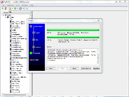Image resolution: width=129 pixels, height=97 pixels.
Task: Click the Convert step label
Action: pyautogui.click(x=37, y=53)
